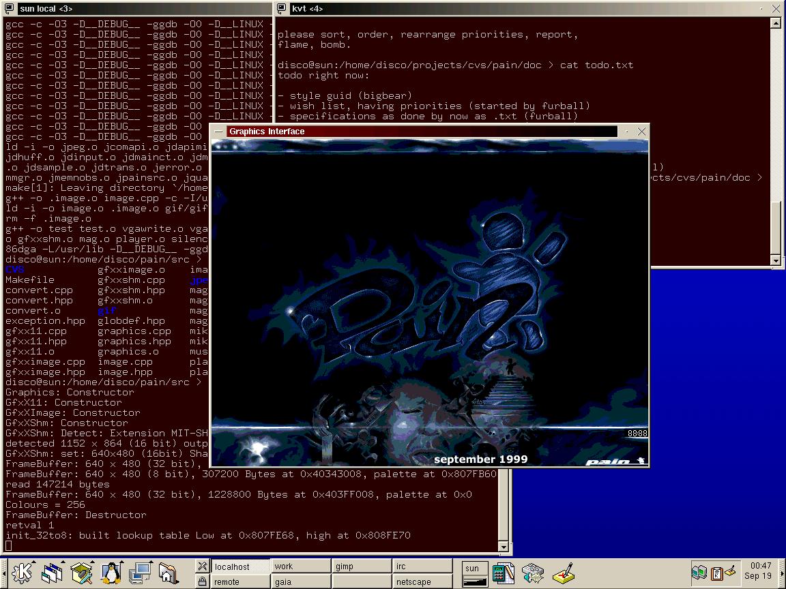Image resolution: width=786 pixels, height=589 pixels.
Task: Click the logout X icon in panel
Action: 202,566
